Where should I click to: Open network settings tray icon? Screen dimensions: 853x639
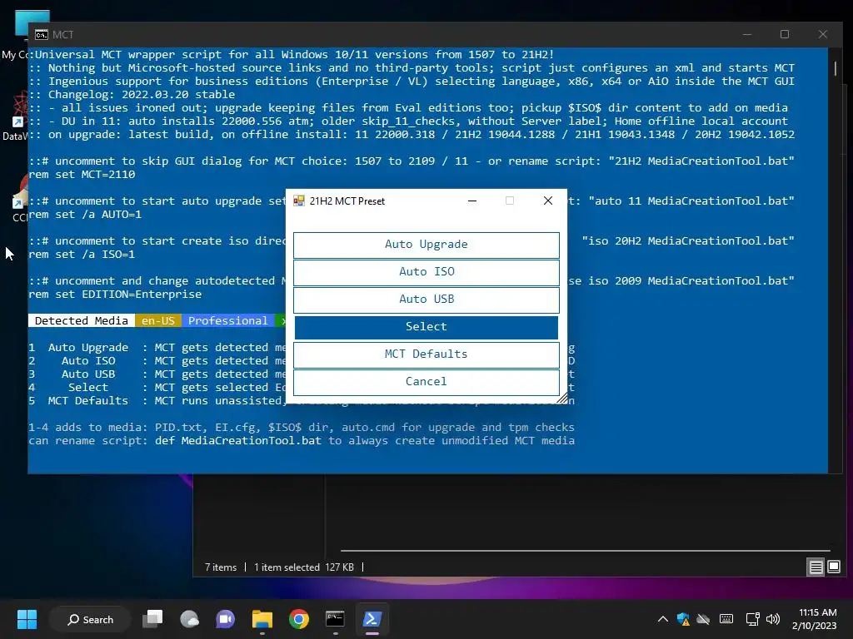(x=753, y=619)
